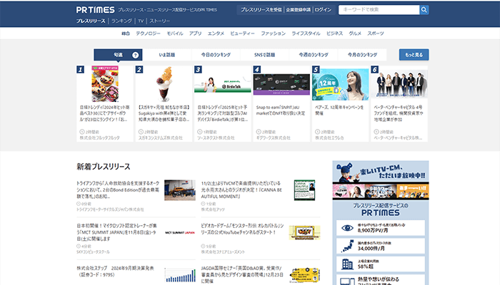Open the ペアーズ 12周年キャンペーン headline

339,110
